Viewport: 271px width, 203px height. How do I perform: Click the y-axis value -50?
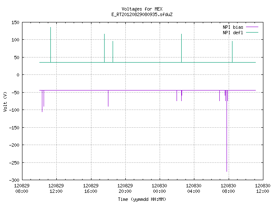pyautogui.click(x=15, y=93)
